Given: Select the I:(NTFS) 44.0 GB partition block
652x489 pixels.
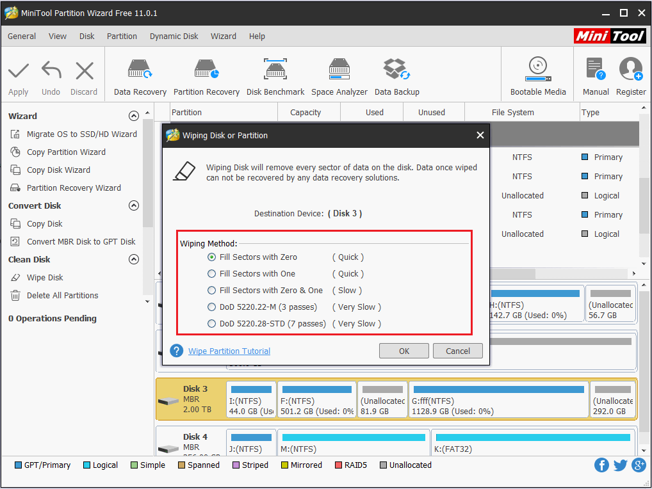Looking at the screenshot, I should point(251,399).
